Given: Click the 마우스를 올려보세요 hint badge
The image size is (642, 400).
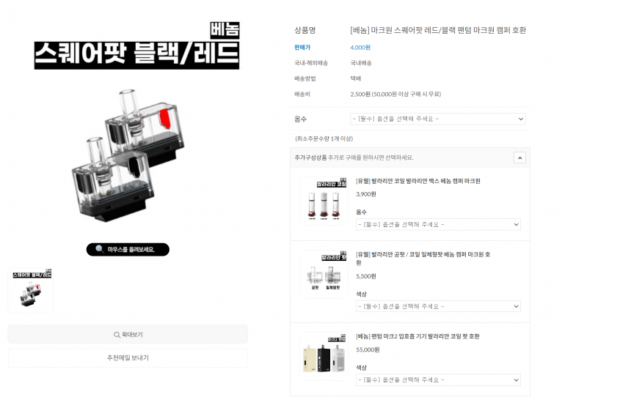Looking at the screenshot, I should click(x=128, y=250).
